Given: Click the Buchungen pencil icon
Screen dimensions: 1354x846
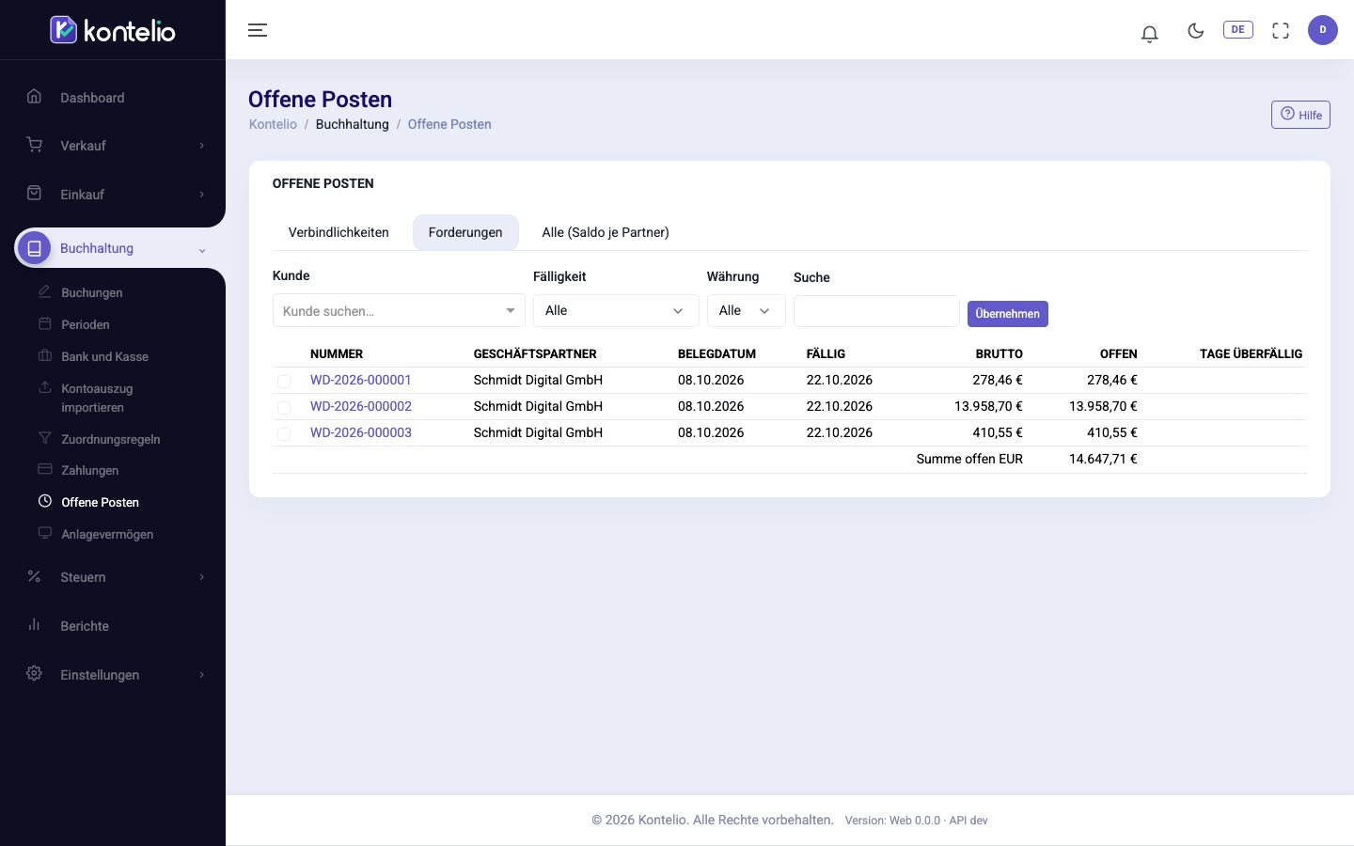Looking at the screenshot, I should [x=44, y=291].
